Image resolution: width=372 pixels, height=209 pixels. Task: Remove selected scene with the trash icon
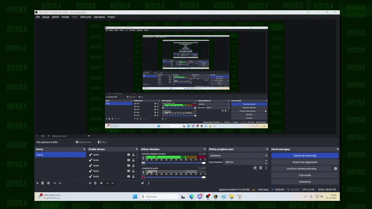(42, 183)
